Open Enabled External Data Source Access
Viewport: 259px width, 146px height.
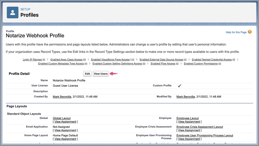(161, 59)
